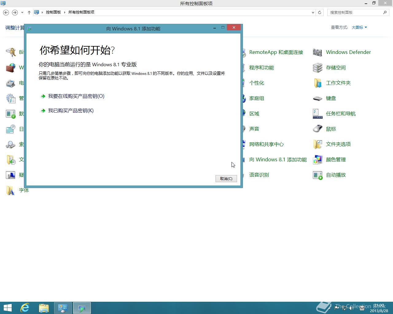The width and height of the screenshot is (393, 314).
Task: Open 语音识别 speech recognition item
Action: (259, 175)
